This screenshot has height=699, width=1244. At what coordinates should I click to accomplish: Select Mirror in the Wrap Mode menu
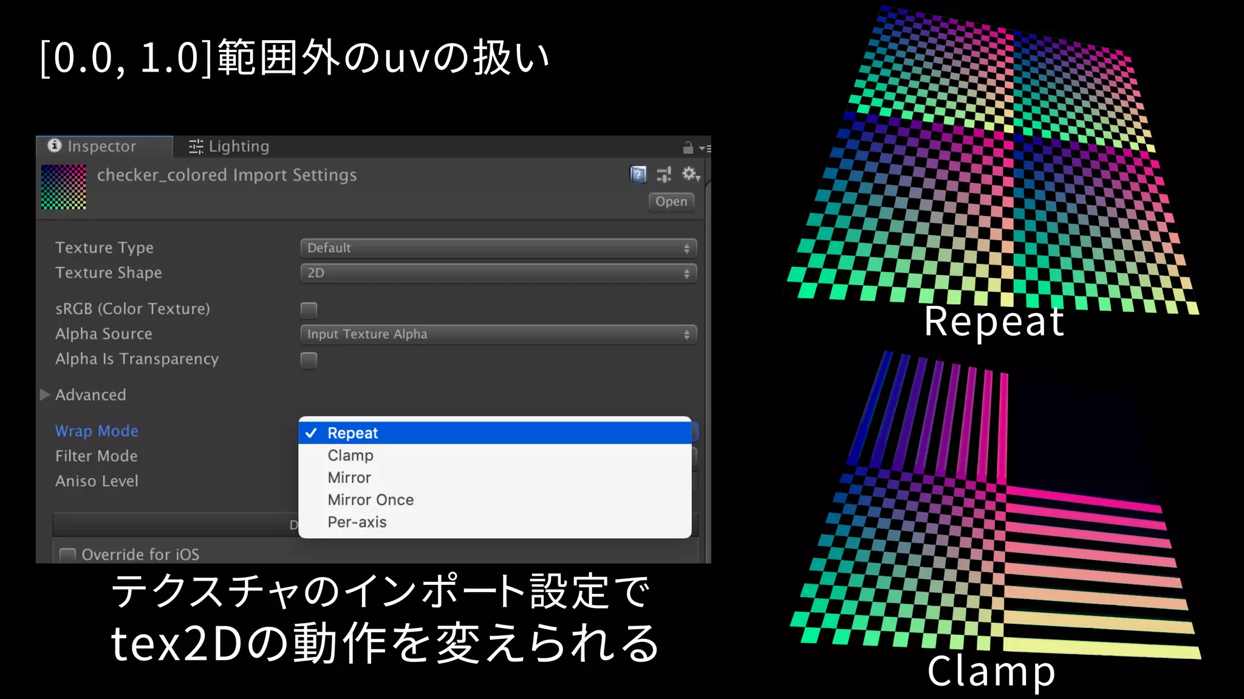495,478
